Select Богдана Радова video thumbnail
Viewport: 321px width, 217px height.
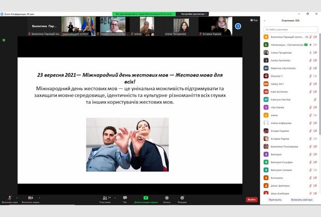pyautogui.click(x=215, y=26)
